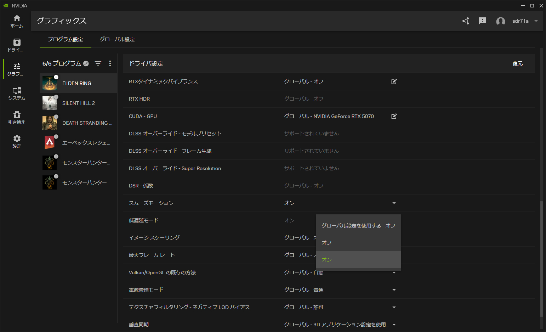The image size is (546, 332).
Task: Open the program list filter icon
Action: (x=98, y=63)
